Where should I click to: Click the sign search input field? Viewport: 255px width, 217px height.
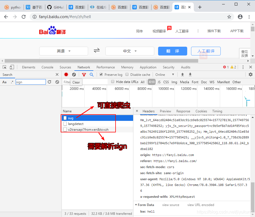[30, 82]
